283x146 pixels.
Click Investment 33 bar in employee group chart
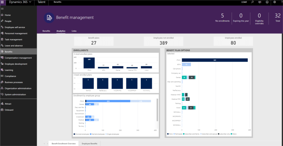point(88,117)
